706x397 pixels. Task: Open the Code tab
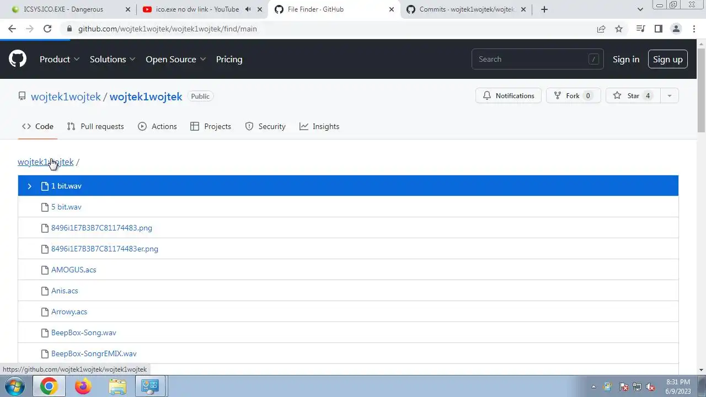pos(38,126)
